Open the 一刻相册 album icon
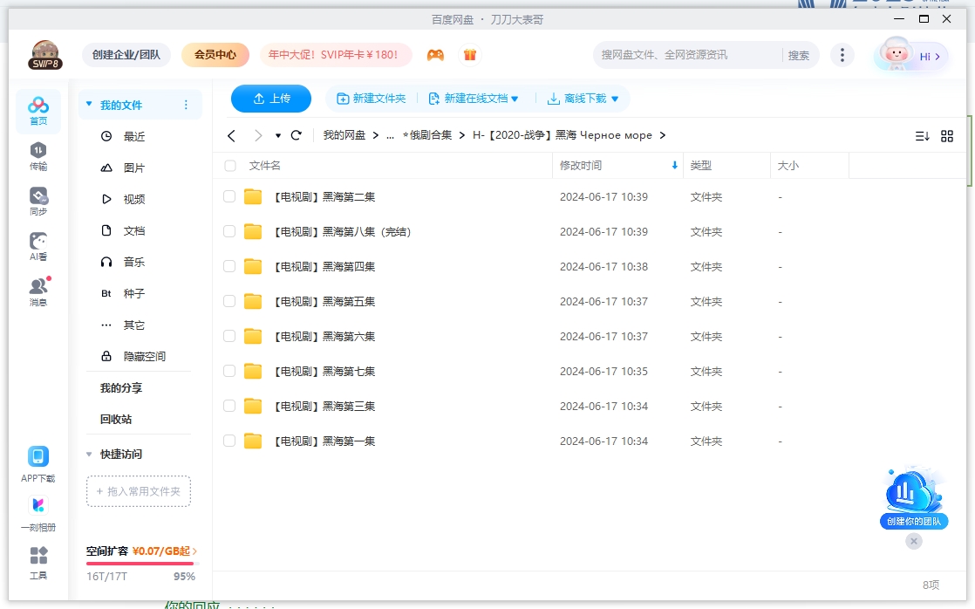Viewport: 975px width, 609px height. click(x=37, y=514)
